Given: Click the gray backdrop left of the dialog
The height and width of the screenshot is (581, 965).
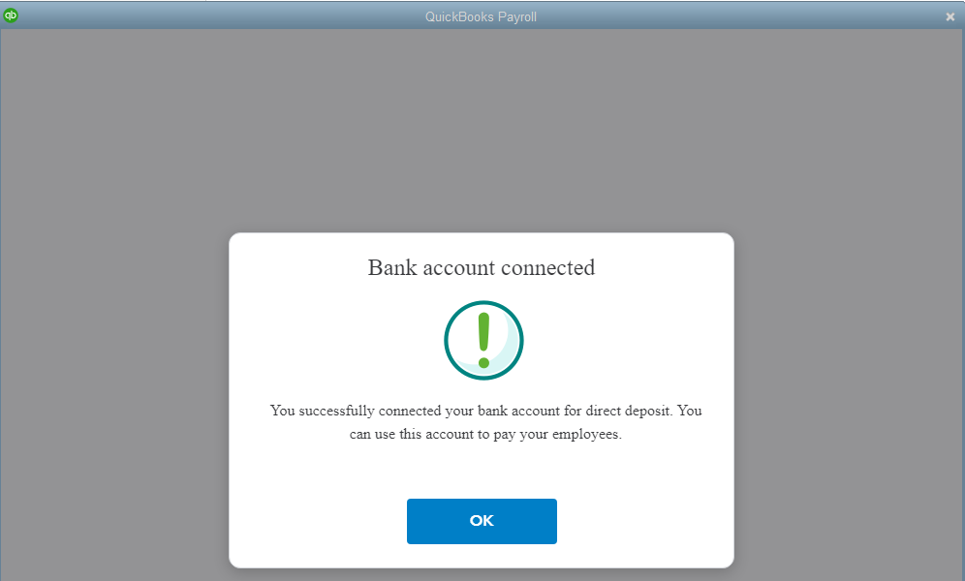Looking at the screenshot, I should [x=114, y=400].
